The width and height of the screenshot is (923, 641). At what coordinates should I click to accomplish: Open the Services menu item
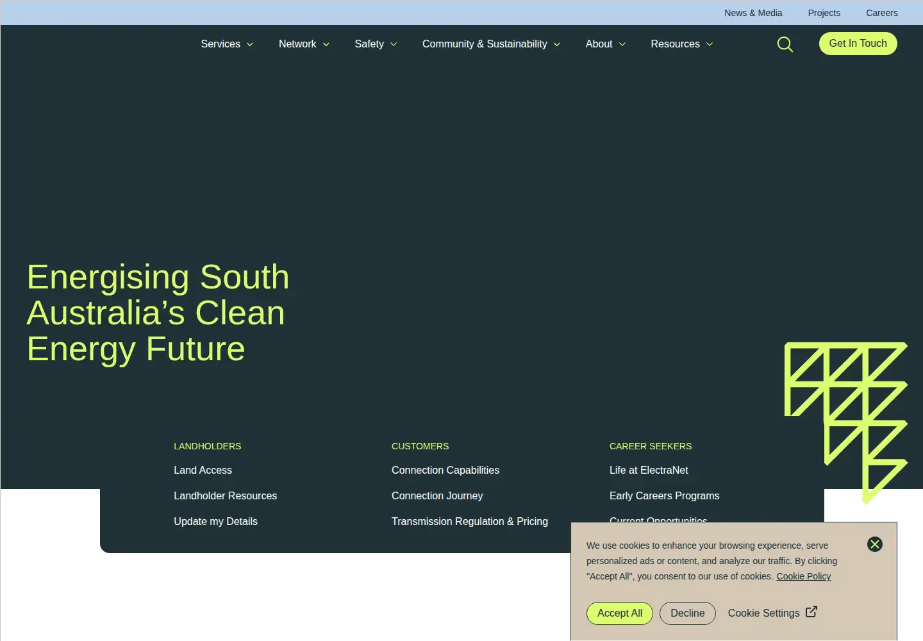(x=220, y=44)
